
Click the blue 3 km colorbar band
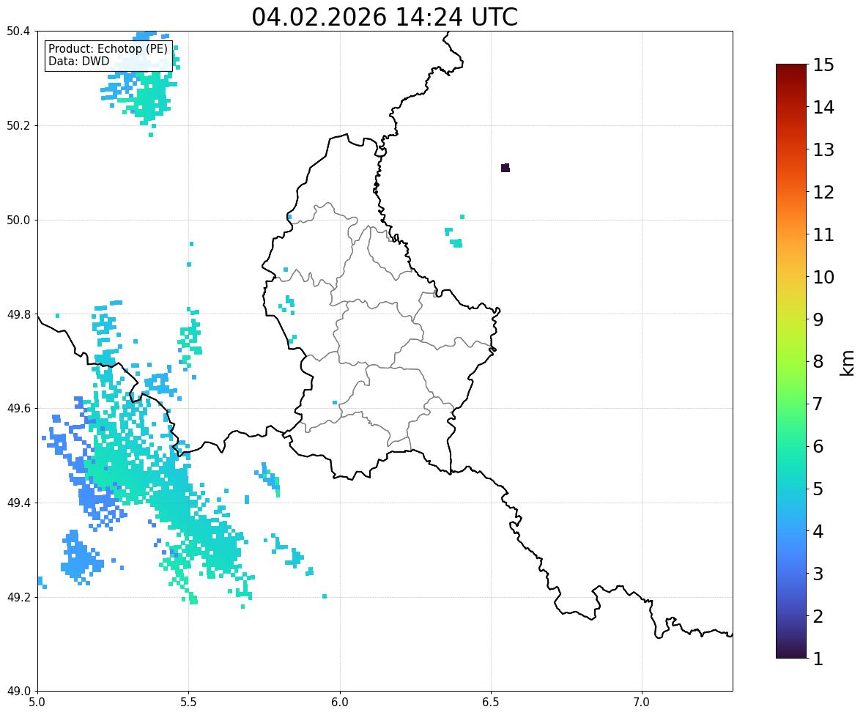coord(791,574)
